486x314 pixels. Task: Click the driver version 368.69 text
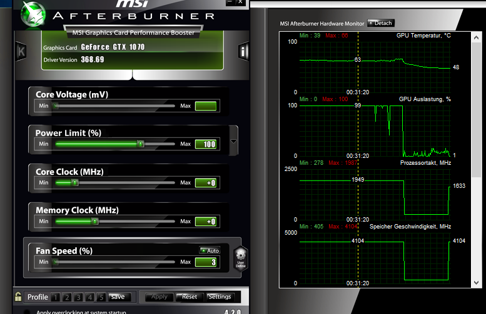click(x=93, y=59)
